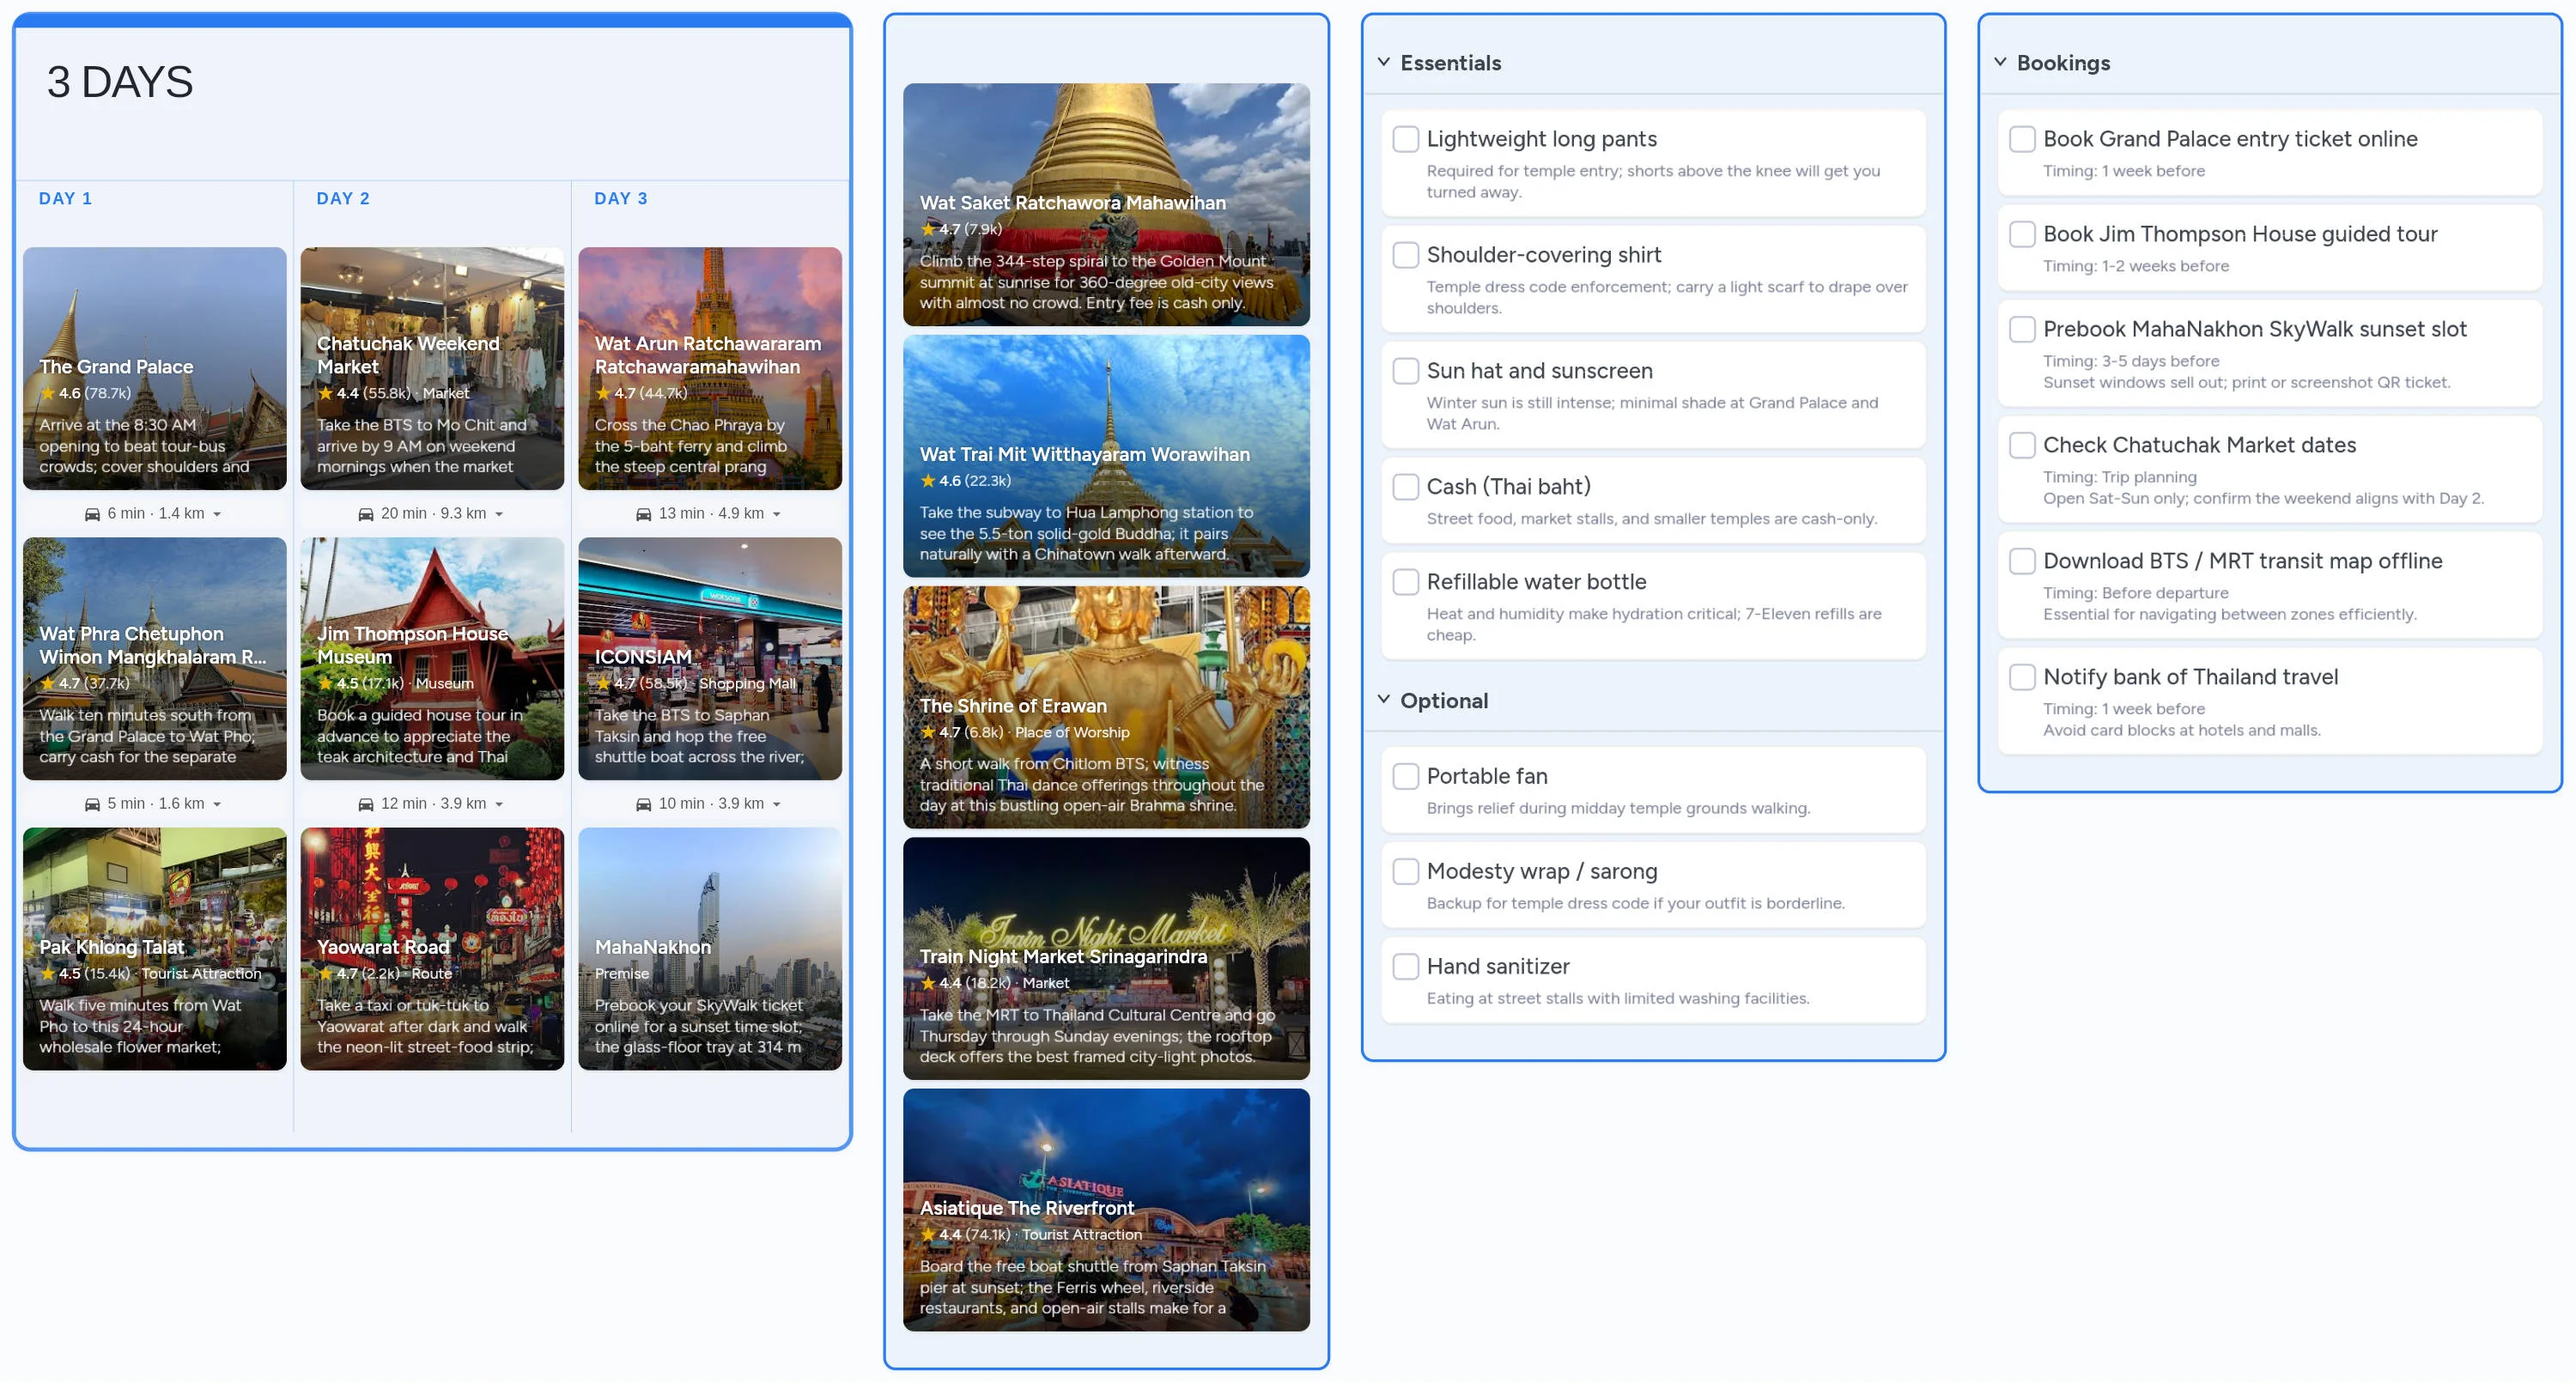2576x1383 pixels.
Task: Tick Book Jim Thompson House guided tour
Action: point(2022,234)
